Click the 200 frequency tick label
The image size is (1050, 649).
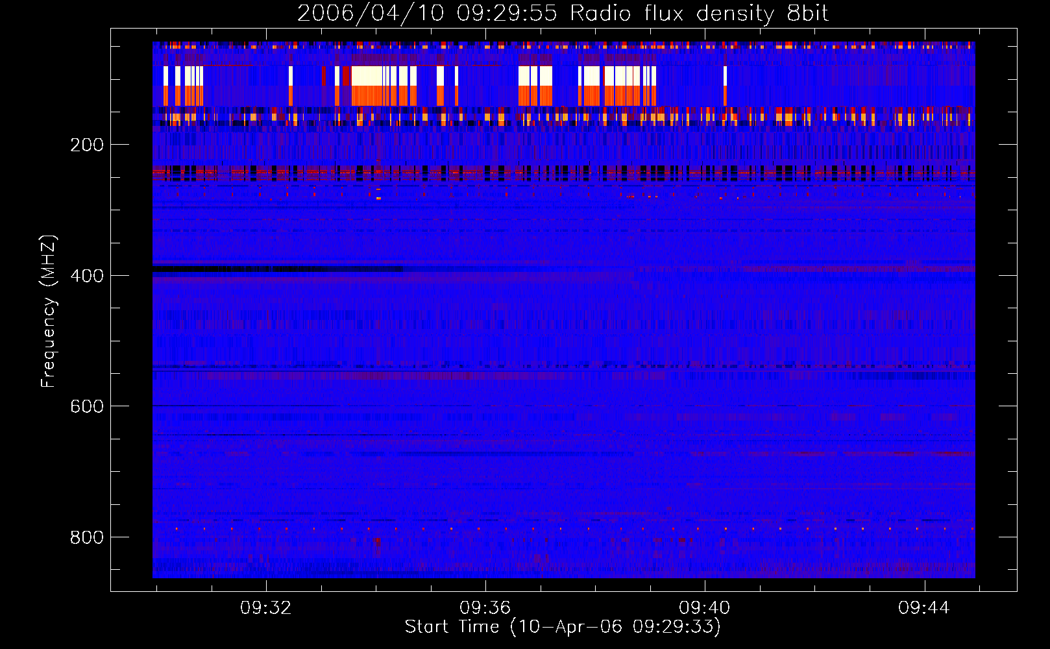(x=87, y=145)
